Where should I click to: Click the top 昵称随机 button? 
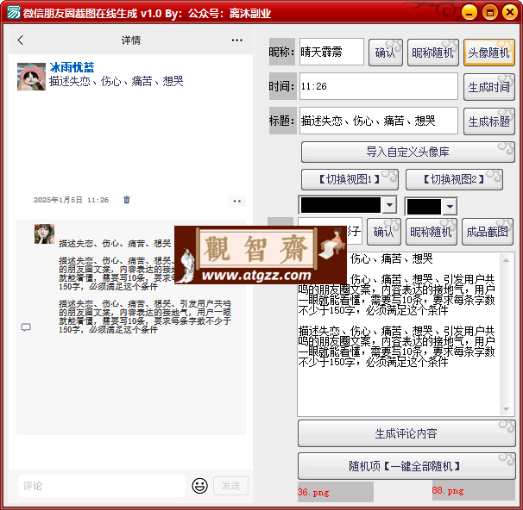click(x=433, y=53)
